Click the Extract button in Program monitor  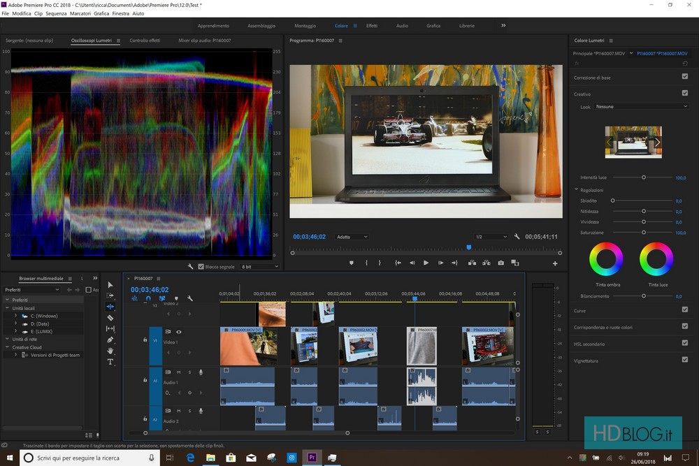click(x=487, y=263)
